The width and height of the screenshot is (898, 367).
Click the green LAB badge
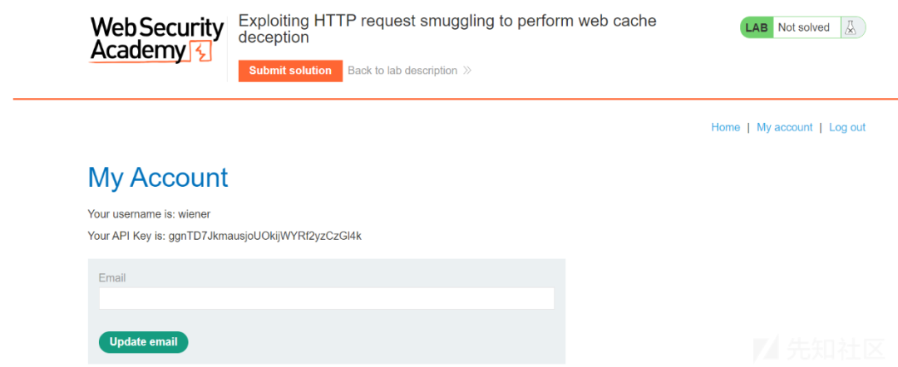757,27
